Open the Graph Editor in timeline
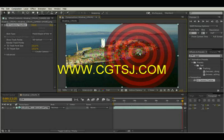 pos(108,100)
